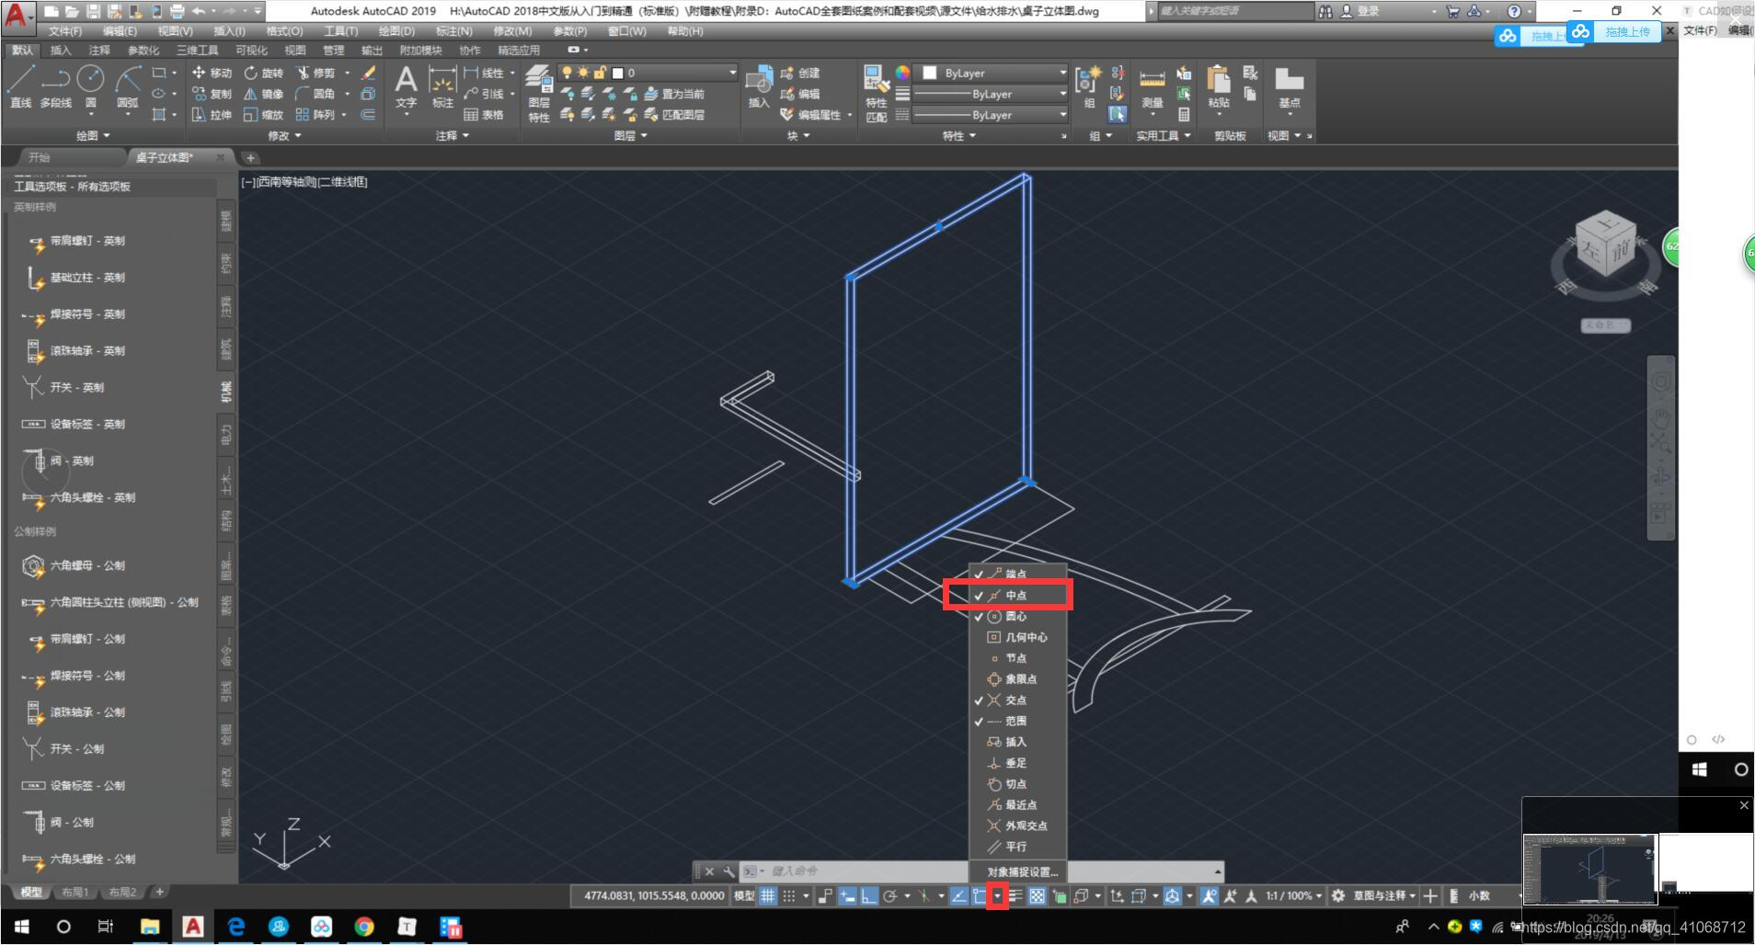Open object snap dropdown arrow in status bar
This screenshot has width=1755, height=945.
(x=997, y=895)
